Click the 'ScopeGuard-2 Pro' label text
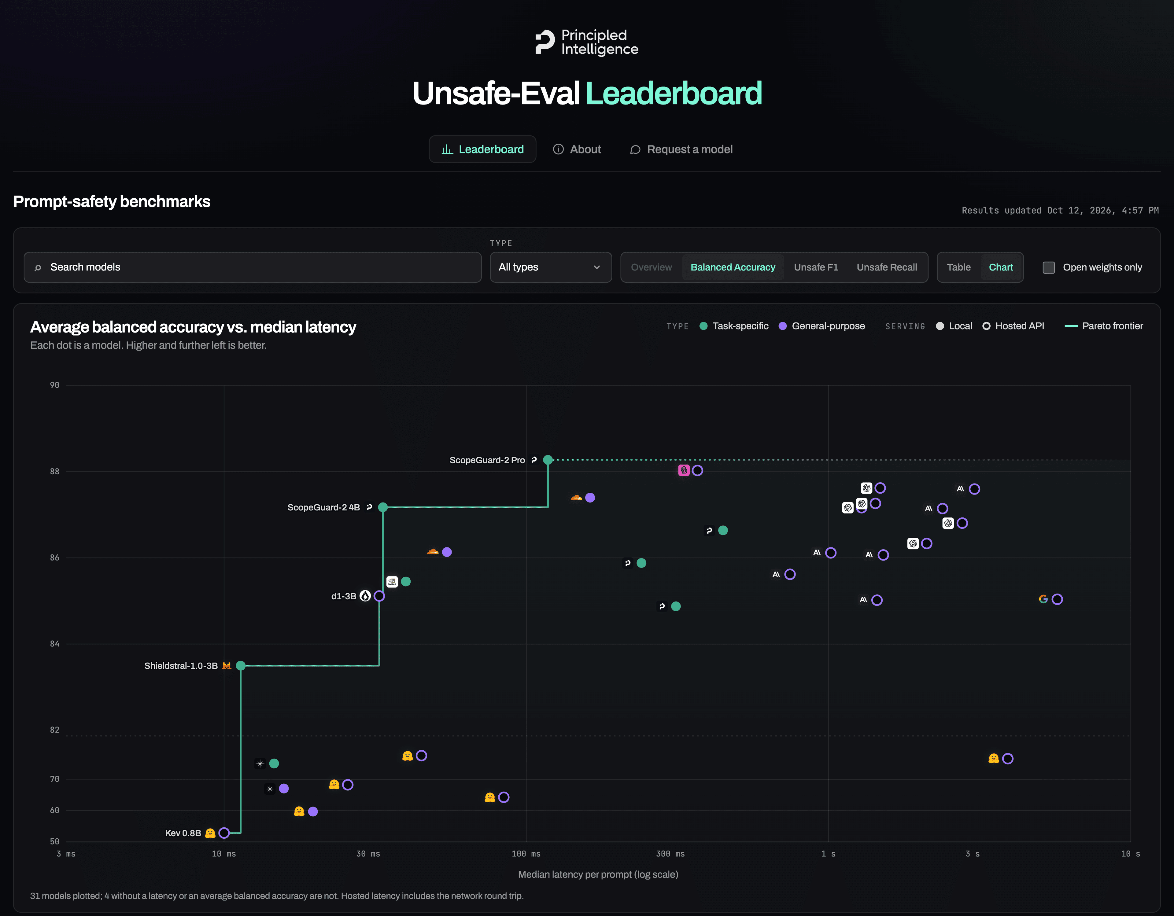1174x916 pixels. pos(487,460)
